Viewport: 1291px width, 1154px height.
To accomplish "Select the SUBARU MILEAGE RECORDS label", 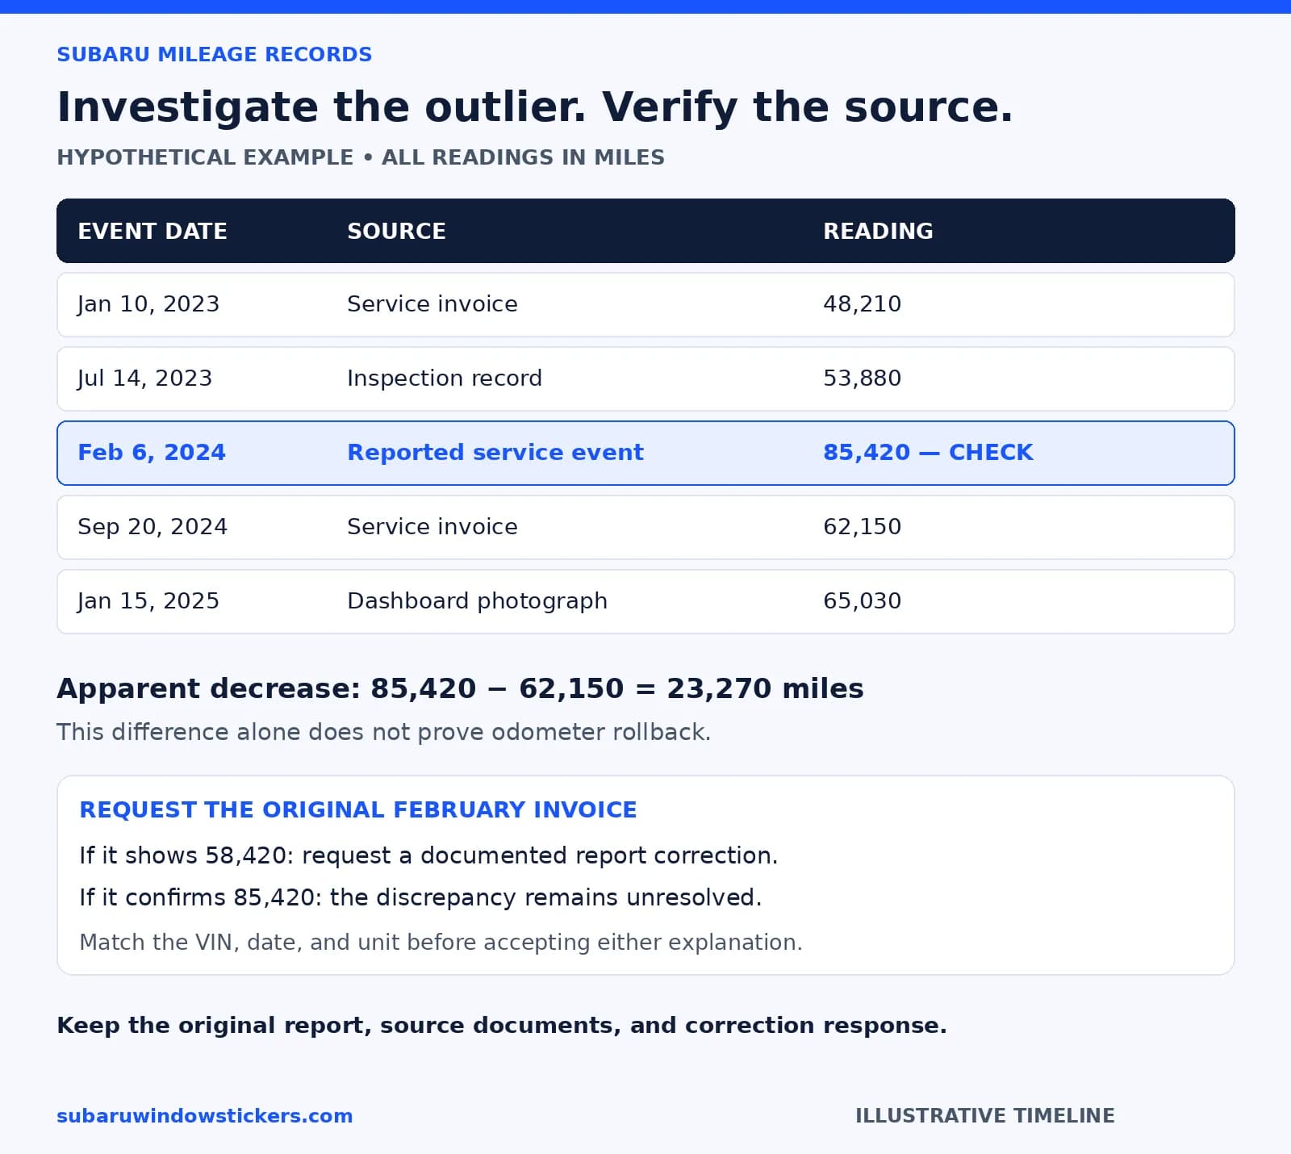I will click(x=214, y=54).
